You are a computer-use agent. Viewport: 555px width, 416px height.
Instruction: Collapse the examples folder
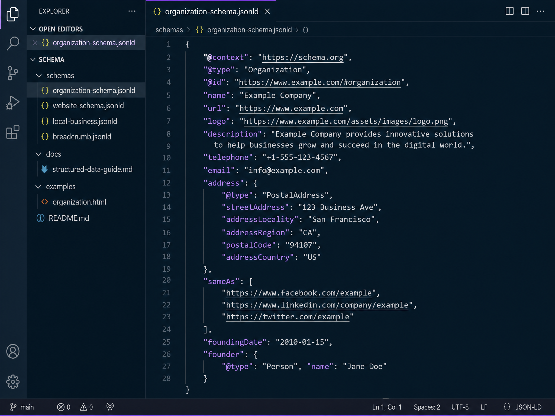pos(38,187)
